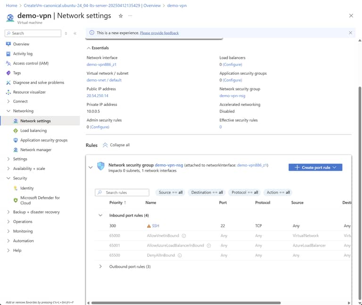The width and height of the screenshot is (362, 305).
Task: Click the demo-vpn virtual machine icon in the header
Action: click(x=10, y=18)
